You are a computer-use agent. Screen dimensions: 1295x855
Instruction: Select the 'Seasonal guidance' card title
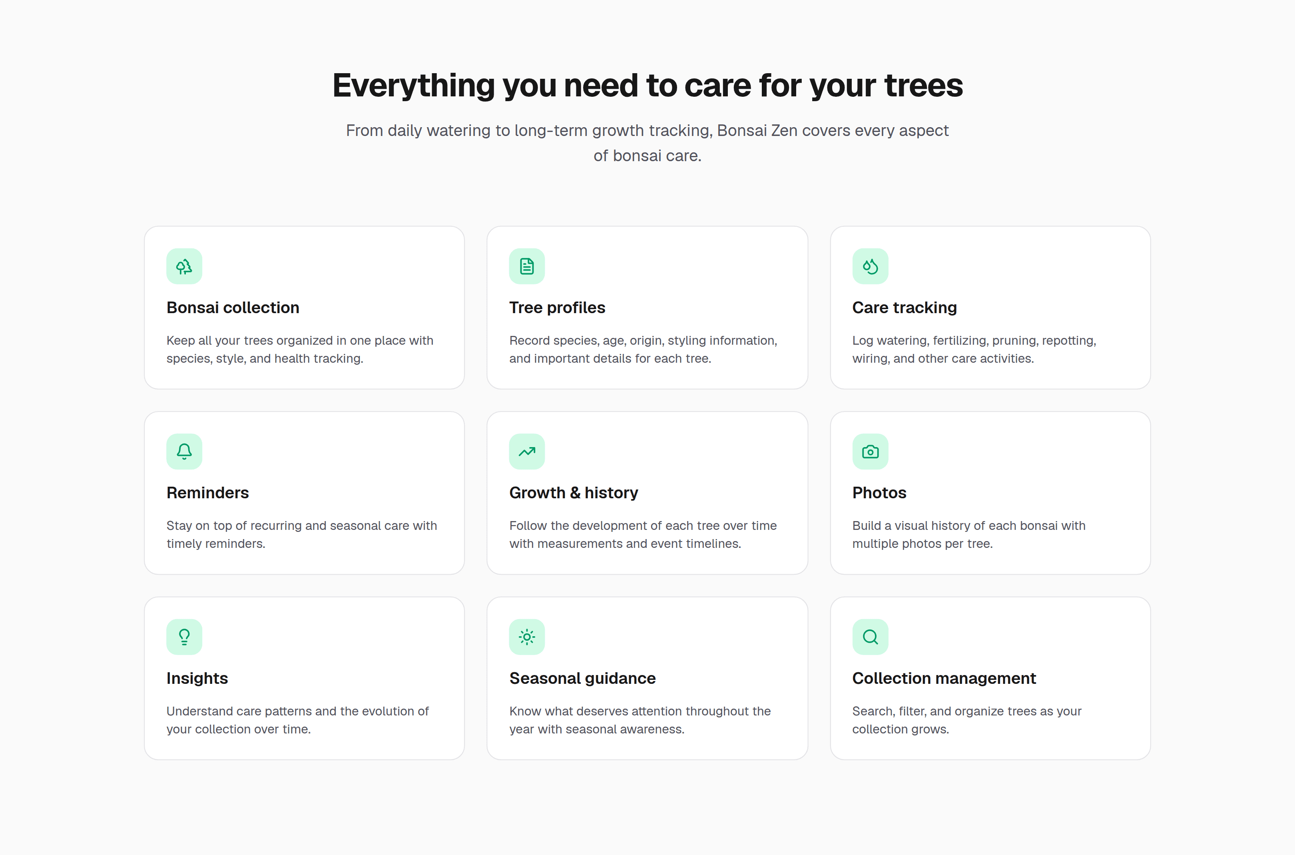(582, 678)
